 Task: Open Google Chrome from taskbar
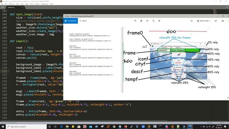click(x=114, y=126)
